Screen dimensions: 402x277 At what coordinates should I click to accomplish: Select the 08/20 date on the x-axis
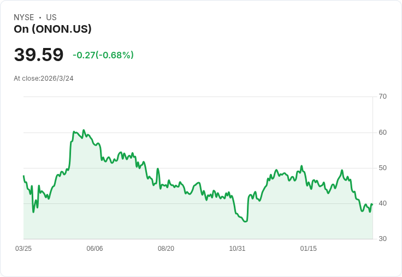click(x=166, y=249)
